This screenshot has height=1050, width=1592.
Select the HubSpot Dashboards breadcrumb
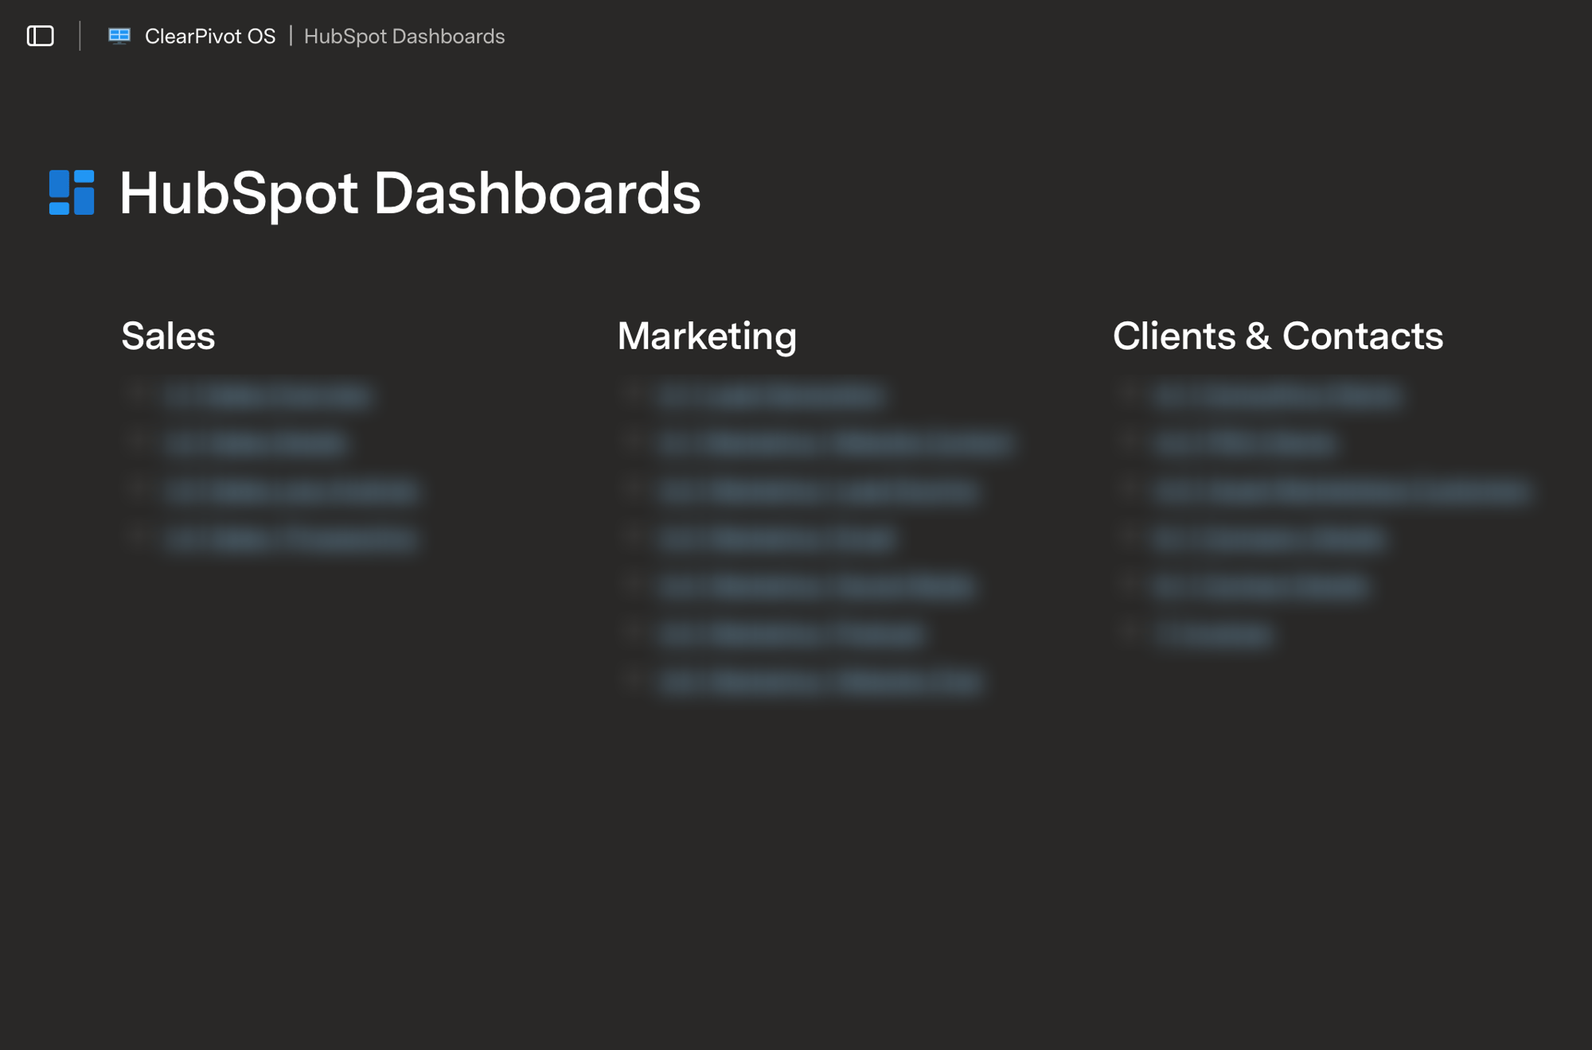tap(404, 37)
